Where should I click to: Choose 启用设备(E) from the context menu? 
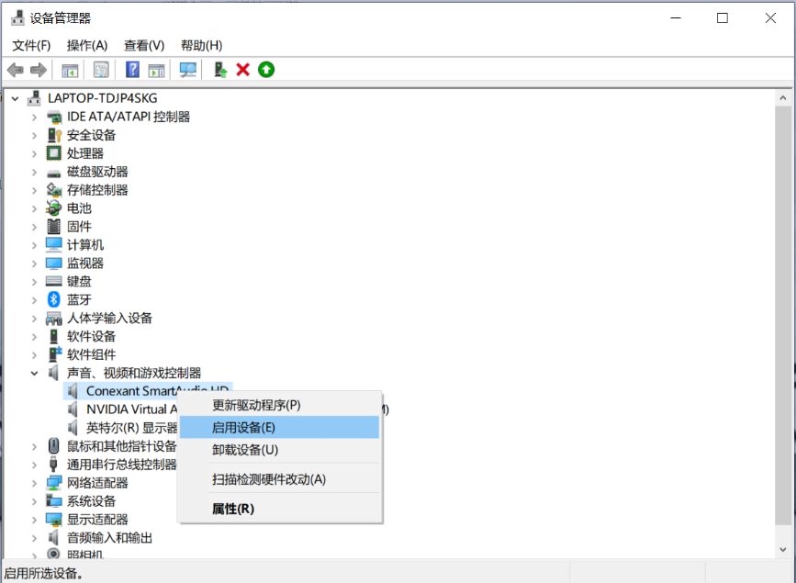[x=243, y=427]
